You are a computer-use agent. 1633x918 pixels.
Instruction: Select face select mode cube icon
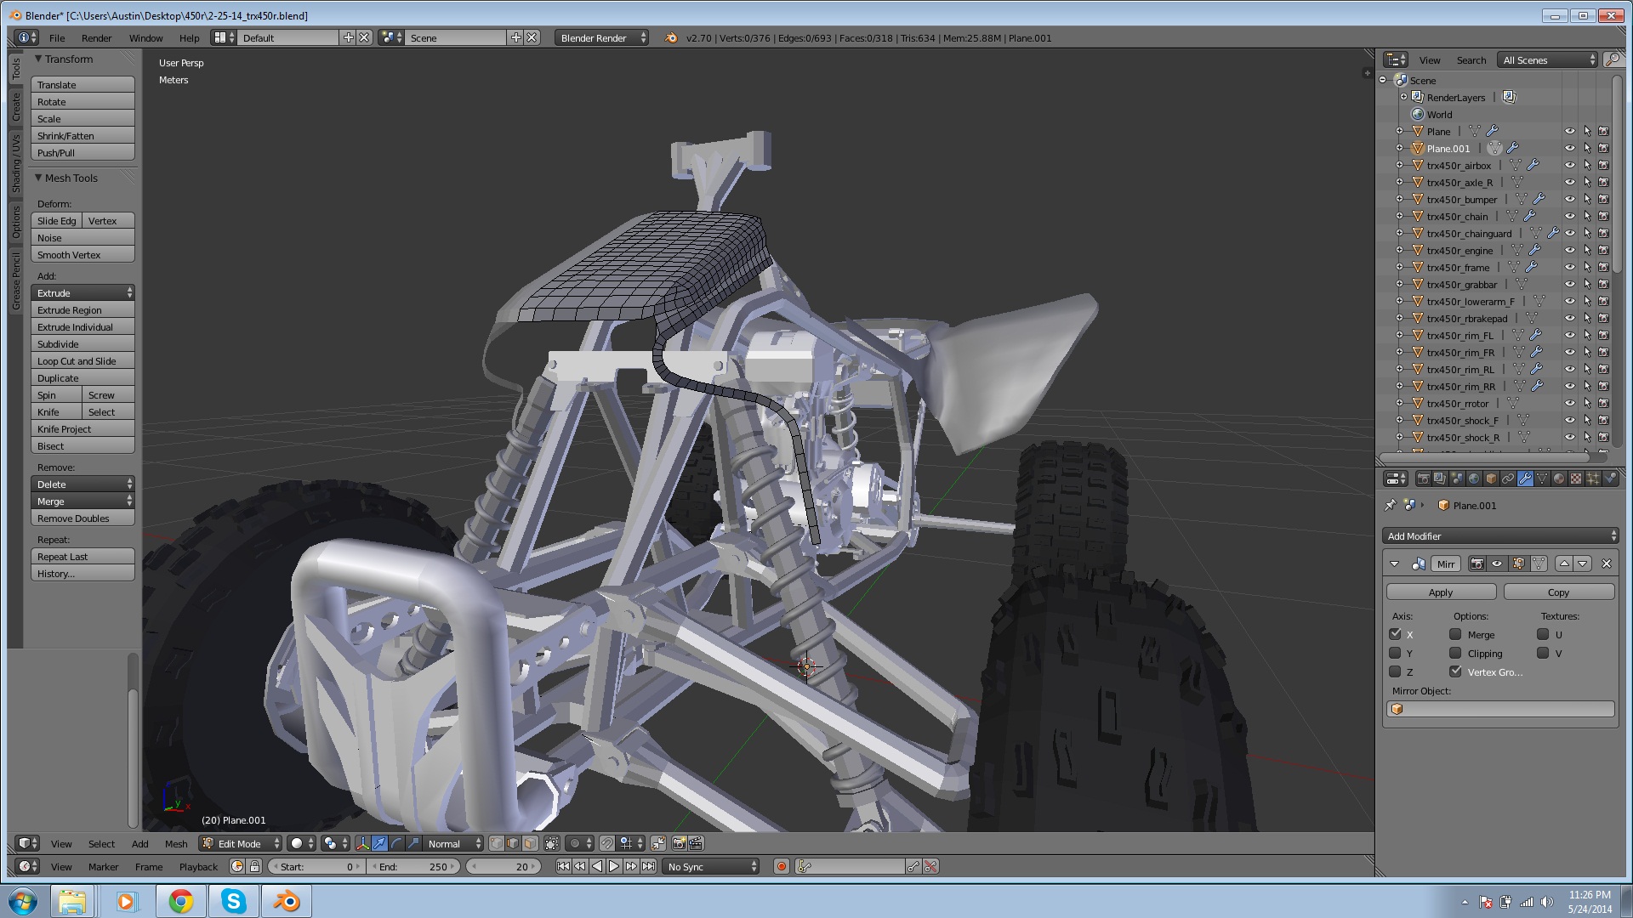[530, 843]
